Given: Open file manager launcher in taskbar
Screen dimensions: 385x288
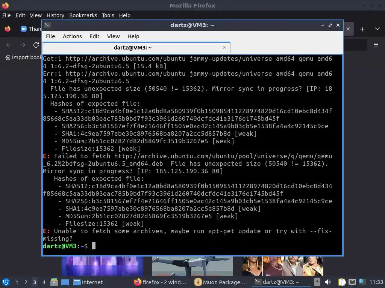Looking at the screenshot, I should click(54, 282).
